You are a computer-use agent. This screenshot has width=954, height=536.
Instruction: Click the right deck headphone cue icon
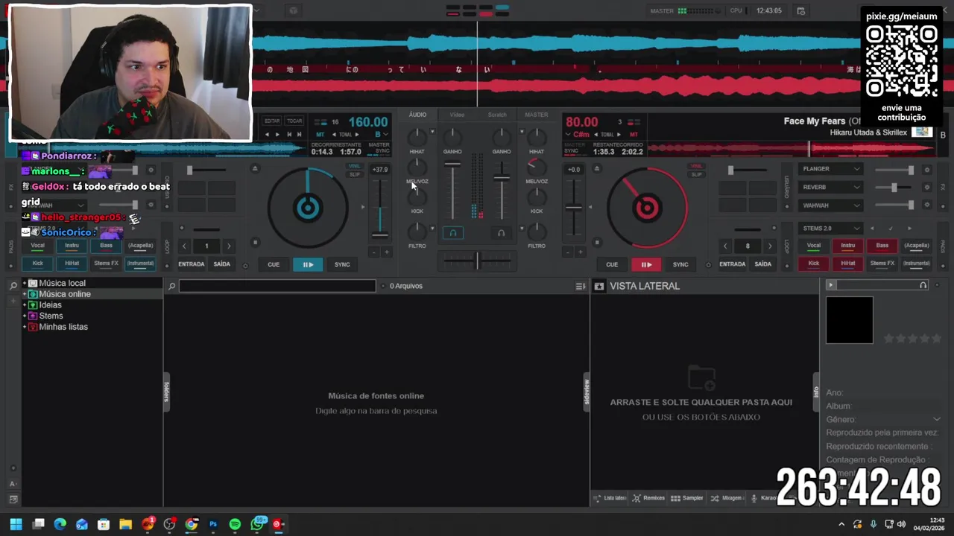501,232
